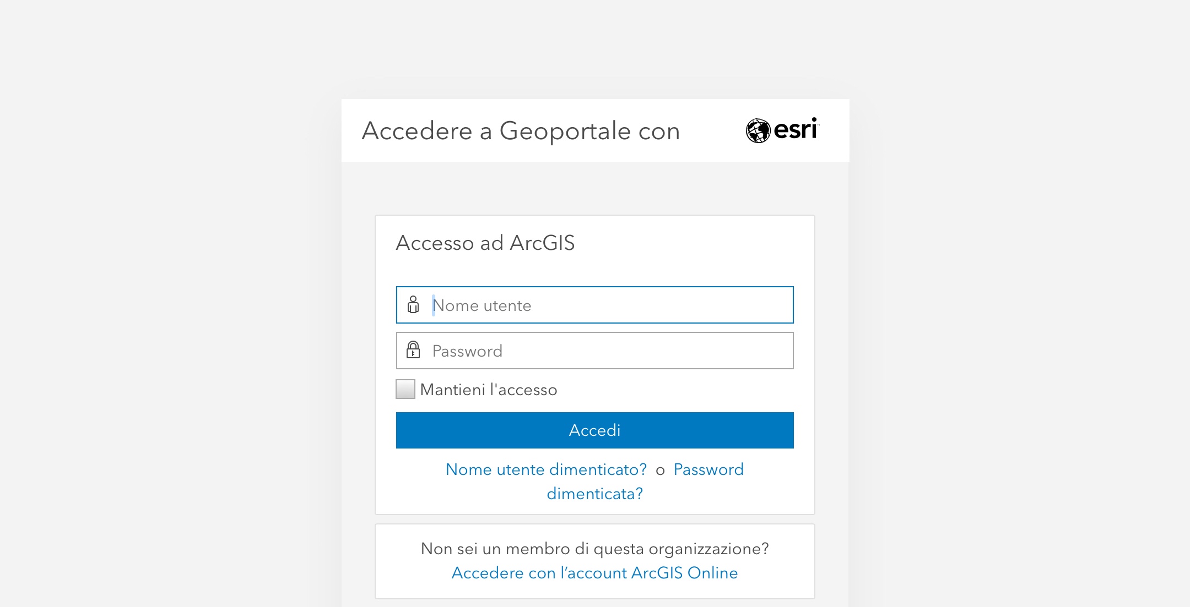The image size is (1190, 607).
Task: Click the white header bar of login dialog
Action: point(595,130)
